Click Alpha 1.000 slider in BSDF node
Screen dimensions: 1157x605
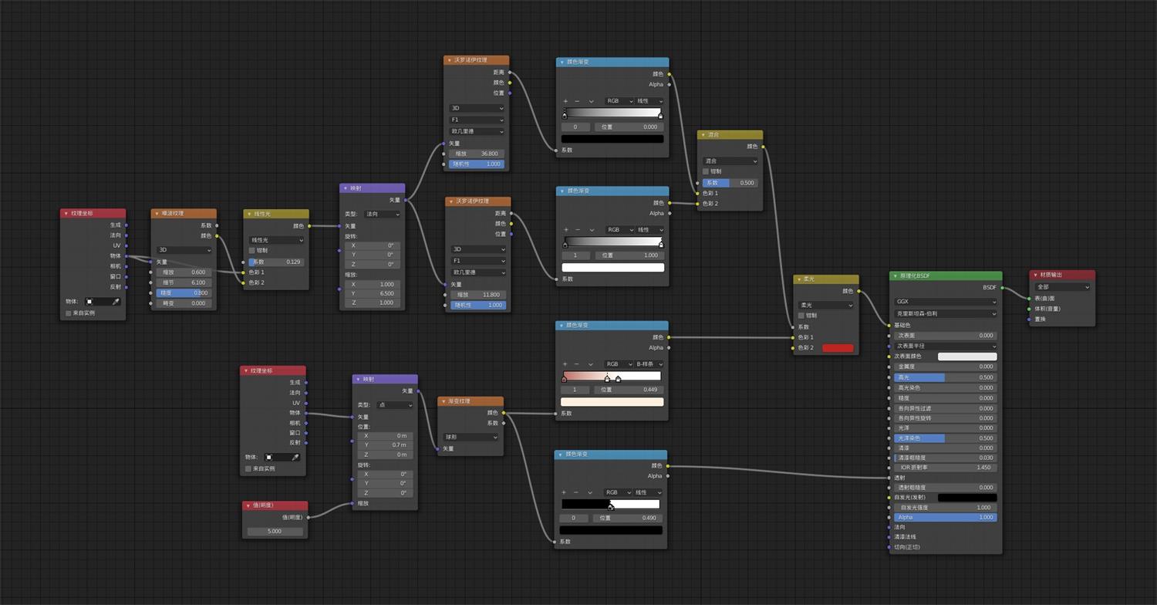(946, 517)
